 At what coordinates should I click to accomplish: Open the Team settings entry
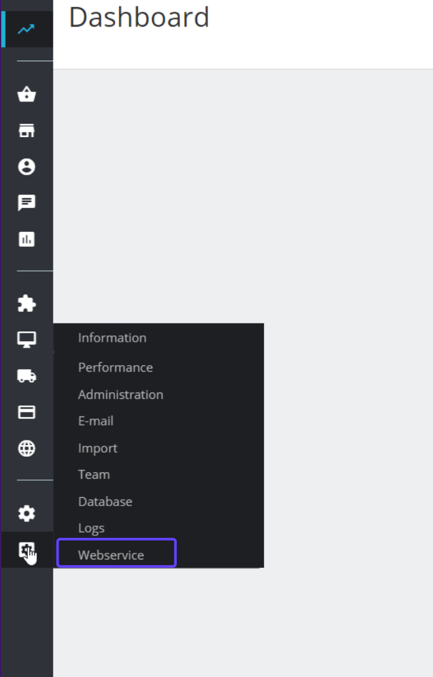coord(94,474)
